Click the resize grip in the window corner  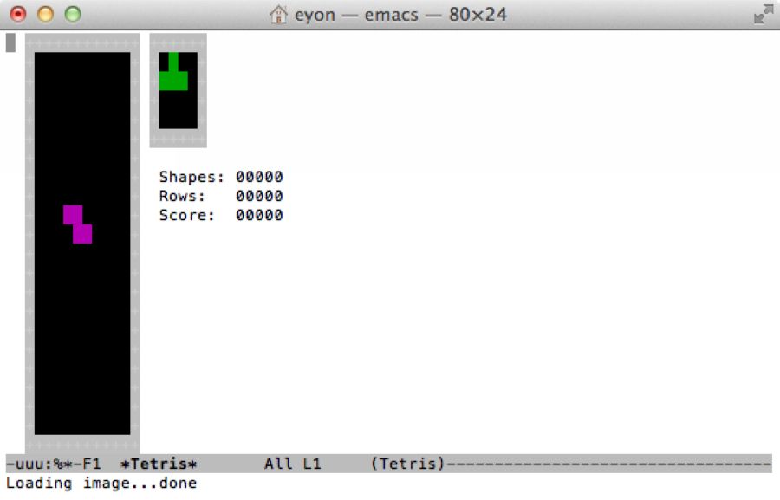pos(762,14)
